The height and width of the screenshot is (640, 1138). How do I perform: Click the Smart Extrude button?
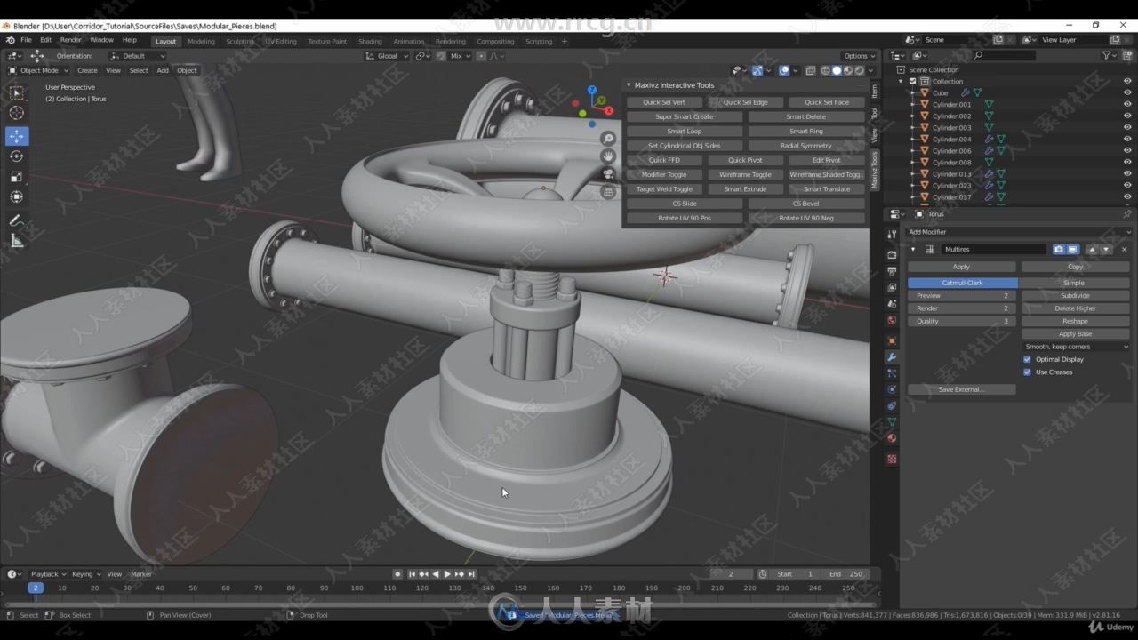tap(745, 189)
